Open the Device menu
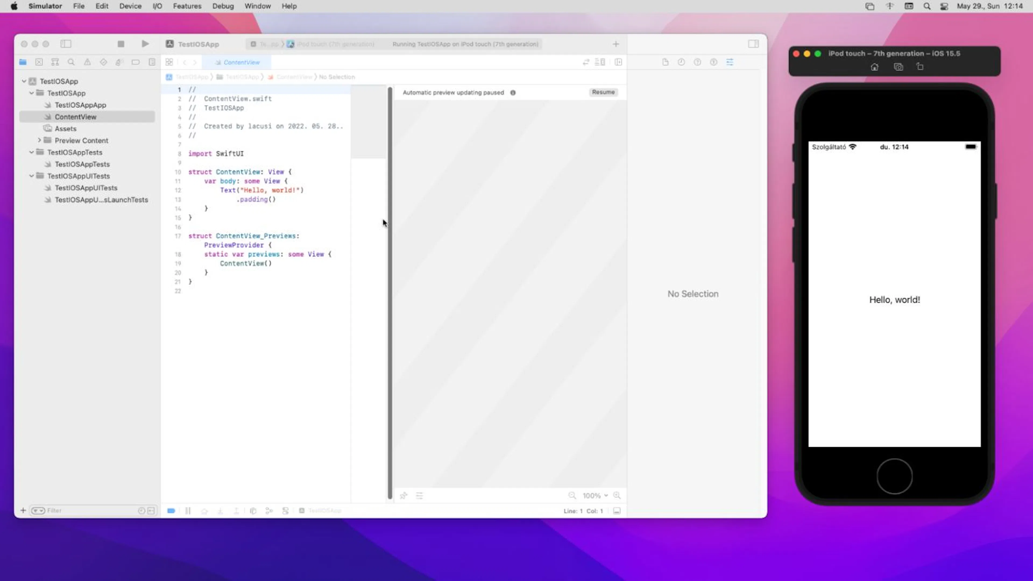Image resolution: width=1033 pixels, height=581 pixels. click(130, 6)
